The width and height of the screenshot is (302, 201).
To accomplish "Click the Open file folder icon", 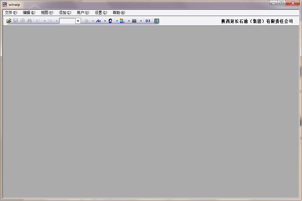I will click(x=9, y=21).
